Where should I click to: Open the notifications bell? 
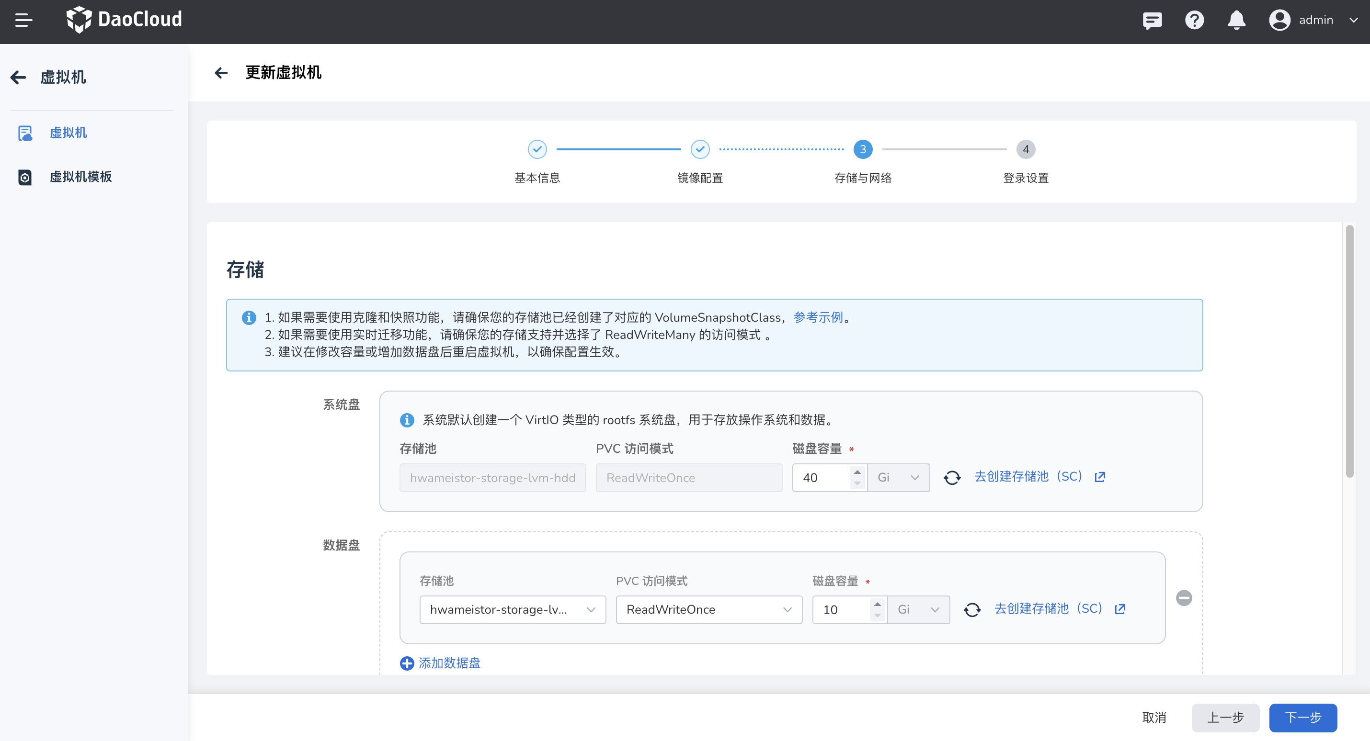click(x=1236, y=20)
